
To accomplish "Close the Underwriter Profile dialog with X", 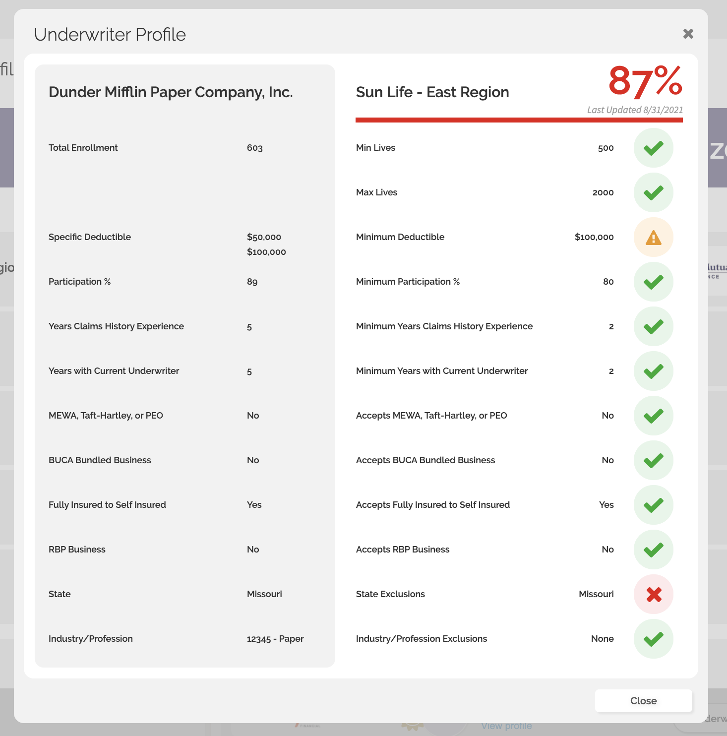I will click(x=688, y=34).
